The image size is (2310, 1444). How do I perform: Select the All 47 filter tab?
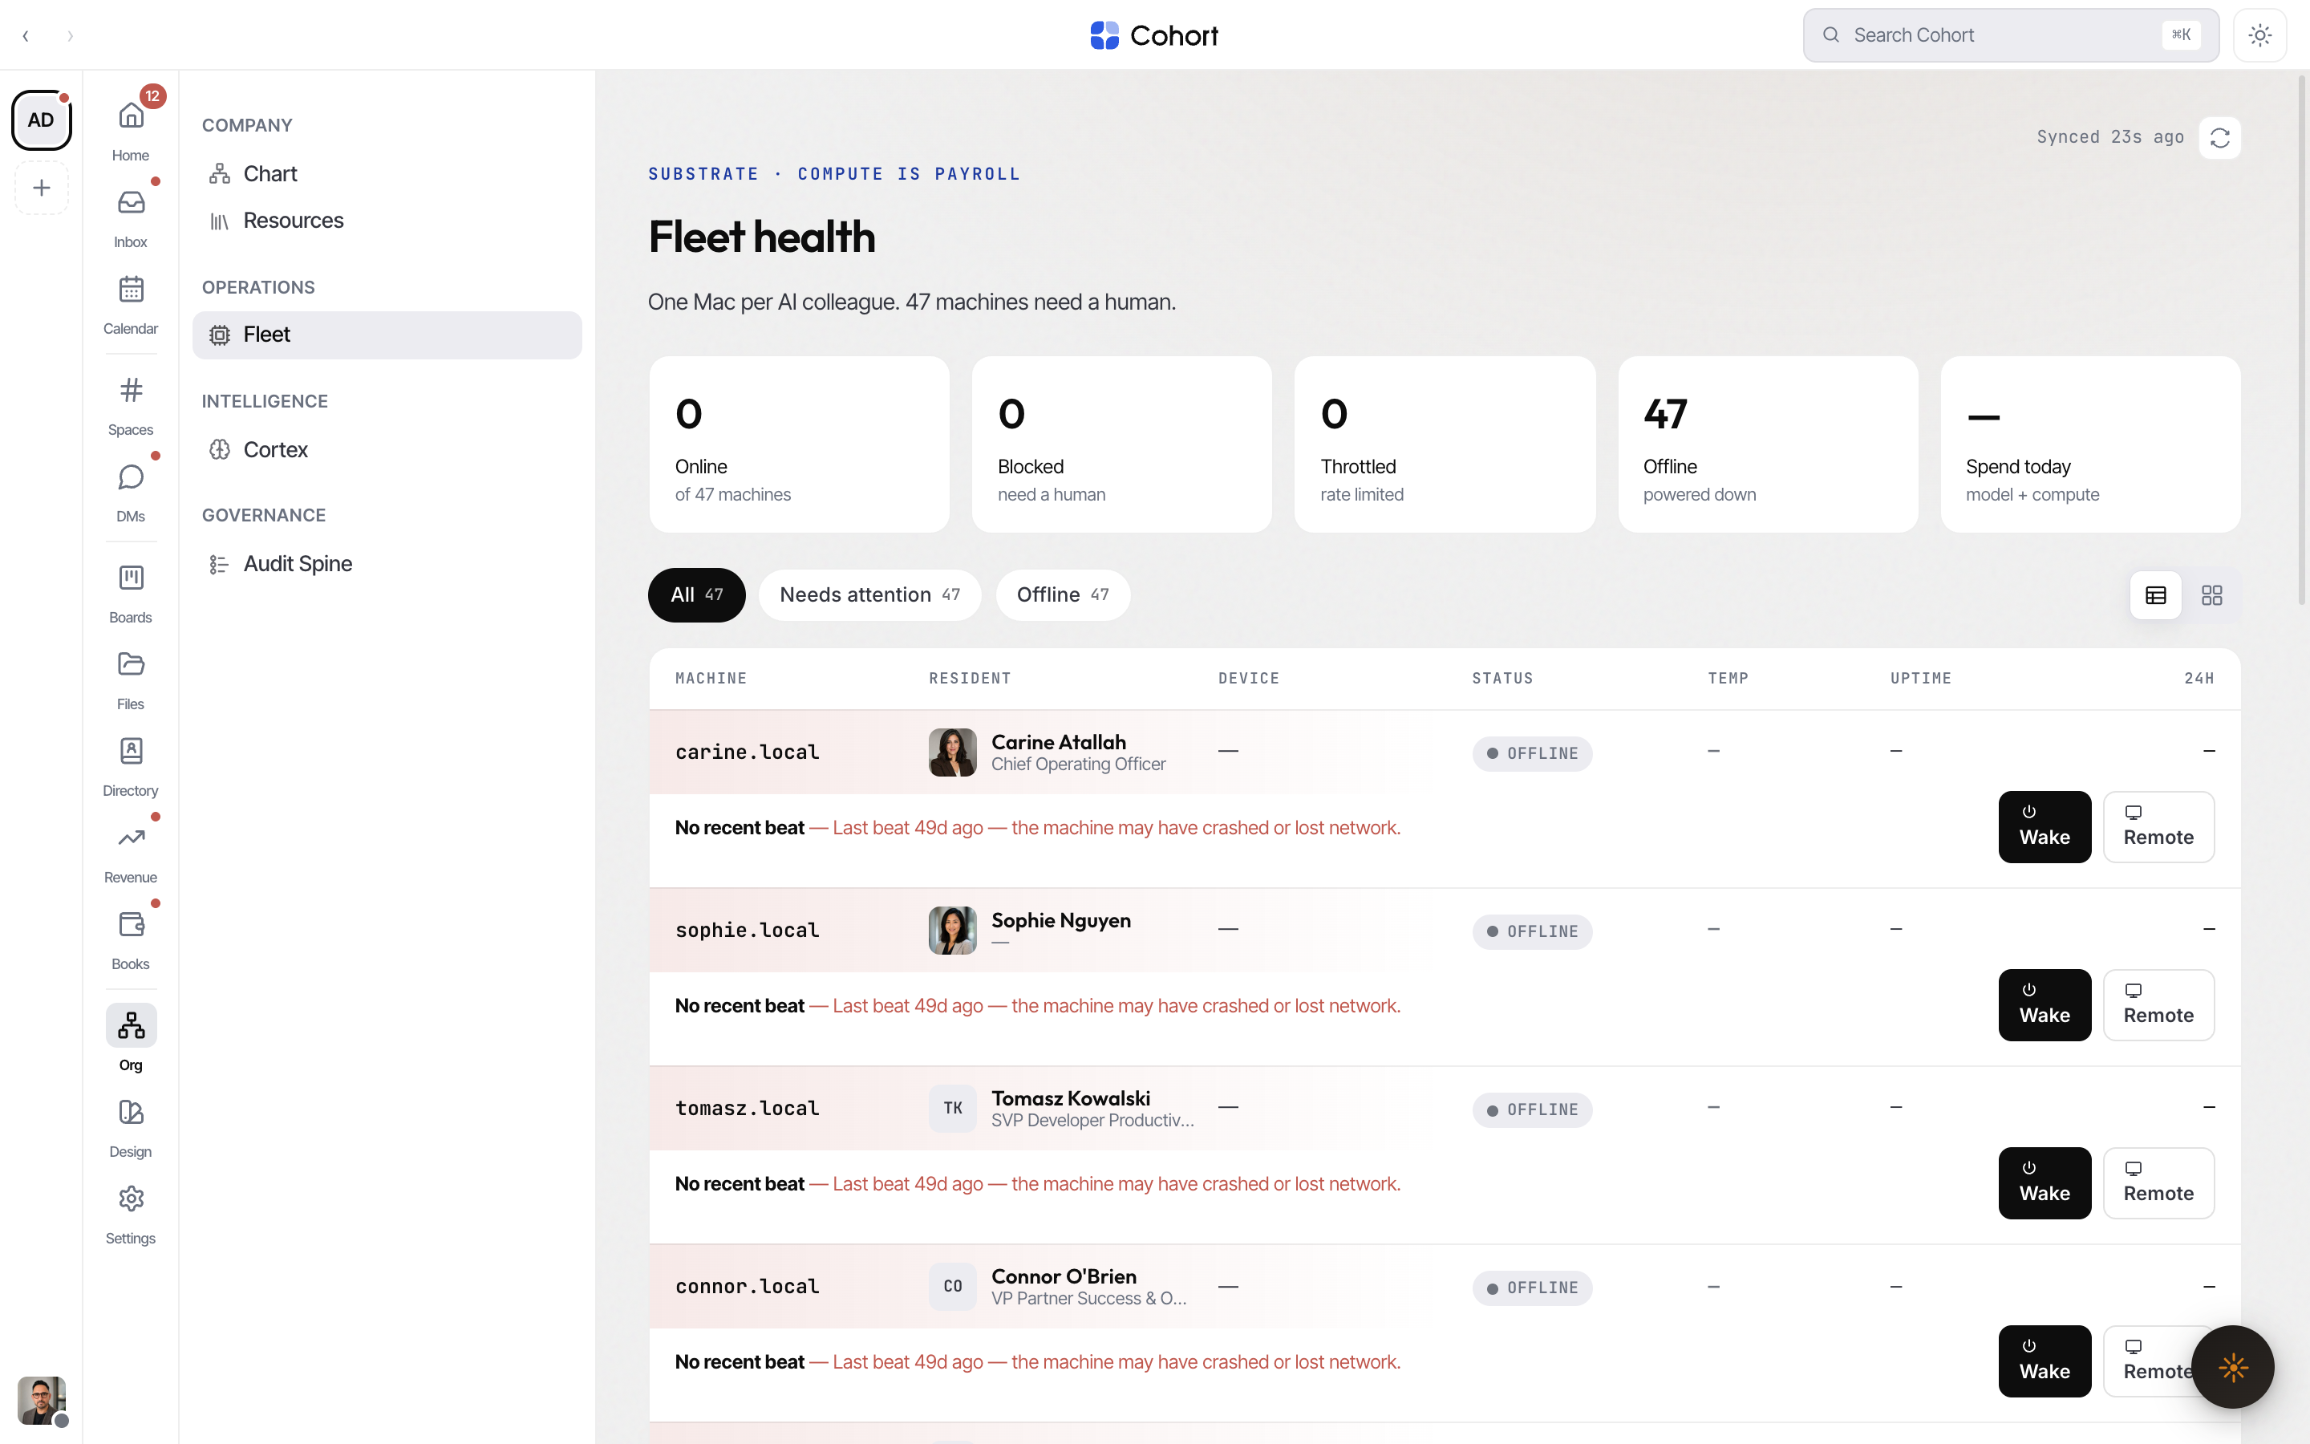coord(696,595)
